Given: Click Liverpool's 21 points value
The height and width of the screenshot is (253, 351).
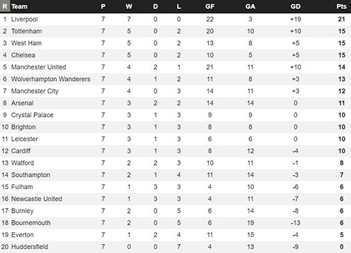Looking at the screenshot, I should pos(341,19).
